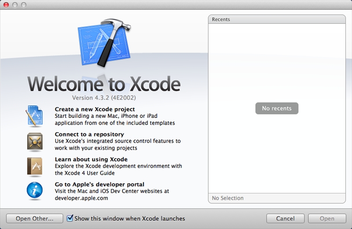Click 'Start building a new Mac, iPhone or iPad' text
Viewport: 352px width, 229px height.
(106, 116)
